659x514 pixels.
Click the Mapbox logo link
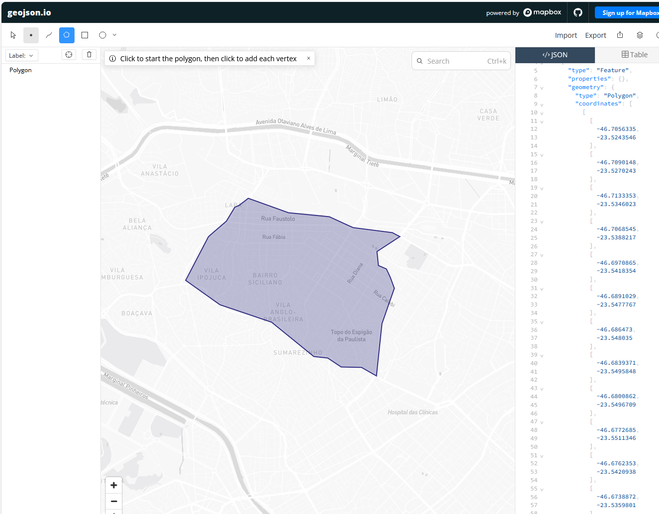point(542,12)
